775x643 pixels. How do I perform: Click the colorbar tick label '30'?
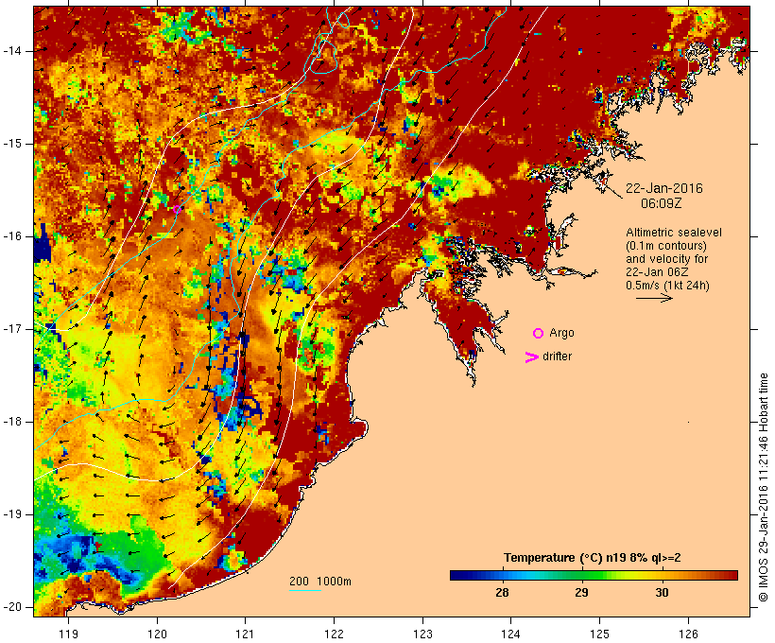pyautogui.click(x=662, y=593)
